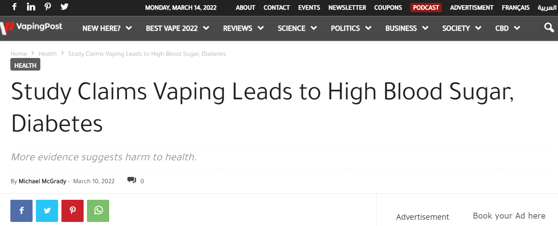Viewport: 558px width, 226px height.
Task: Expand the CBD menu dropdown
Action: (507, 28)
